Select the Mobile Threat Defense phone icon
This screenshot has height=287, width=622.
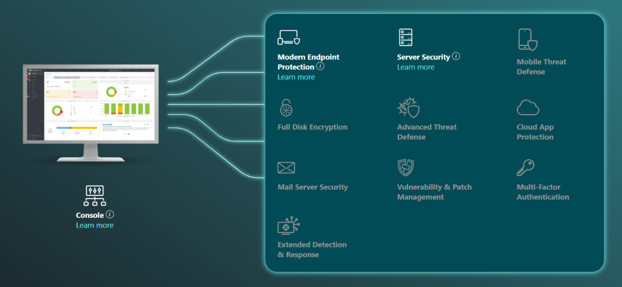tap(527, 39)
